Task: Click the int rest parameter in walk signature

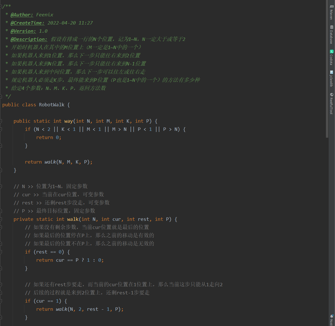Action: (x=138, y=219)
